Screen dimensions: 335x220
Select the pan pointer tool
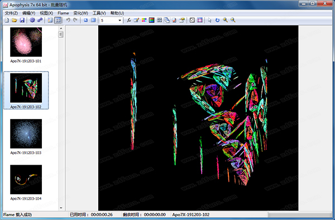[x=210, y=20]
